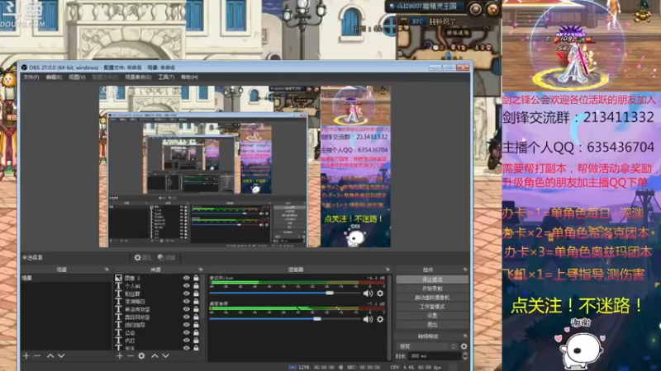Undock the 控件 panel with its float icon
This screenshot has height=371, width=661.
[x=465, y=270]
